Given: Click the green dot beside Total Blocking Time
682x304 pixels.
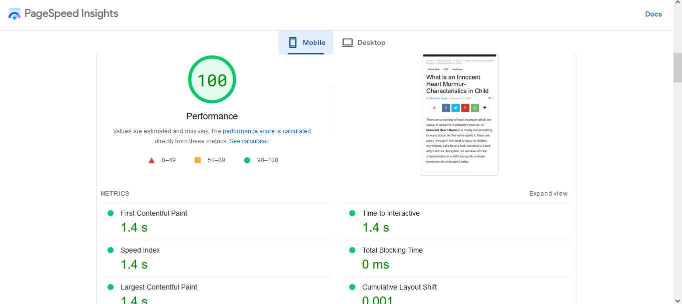Looking at the screenshot, I should [352, 250].
